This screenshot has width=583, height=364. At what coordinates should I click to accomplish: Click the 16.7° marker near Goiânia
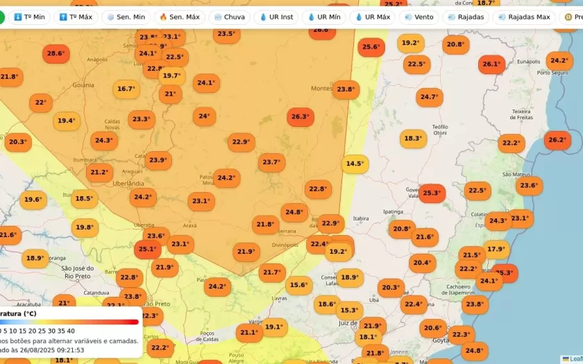tap(126, 89)
